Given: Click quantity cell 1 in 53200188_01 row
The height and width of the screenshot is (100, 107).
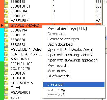Looking at the screenshot, I should [61, 6].
